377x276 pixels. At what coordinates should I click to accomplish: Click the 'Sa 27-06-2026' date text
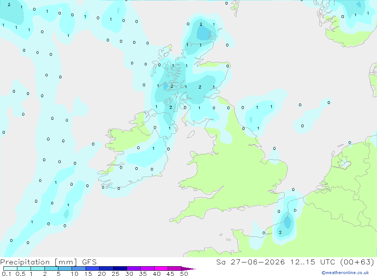coord(251,262)
